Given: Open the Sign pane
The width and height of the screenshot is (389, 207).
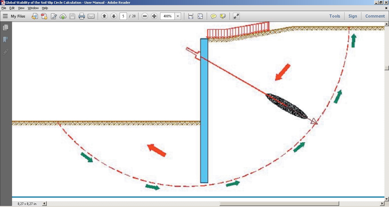Looking at the screenshot, I should (353, 16).
